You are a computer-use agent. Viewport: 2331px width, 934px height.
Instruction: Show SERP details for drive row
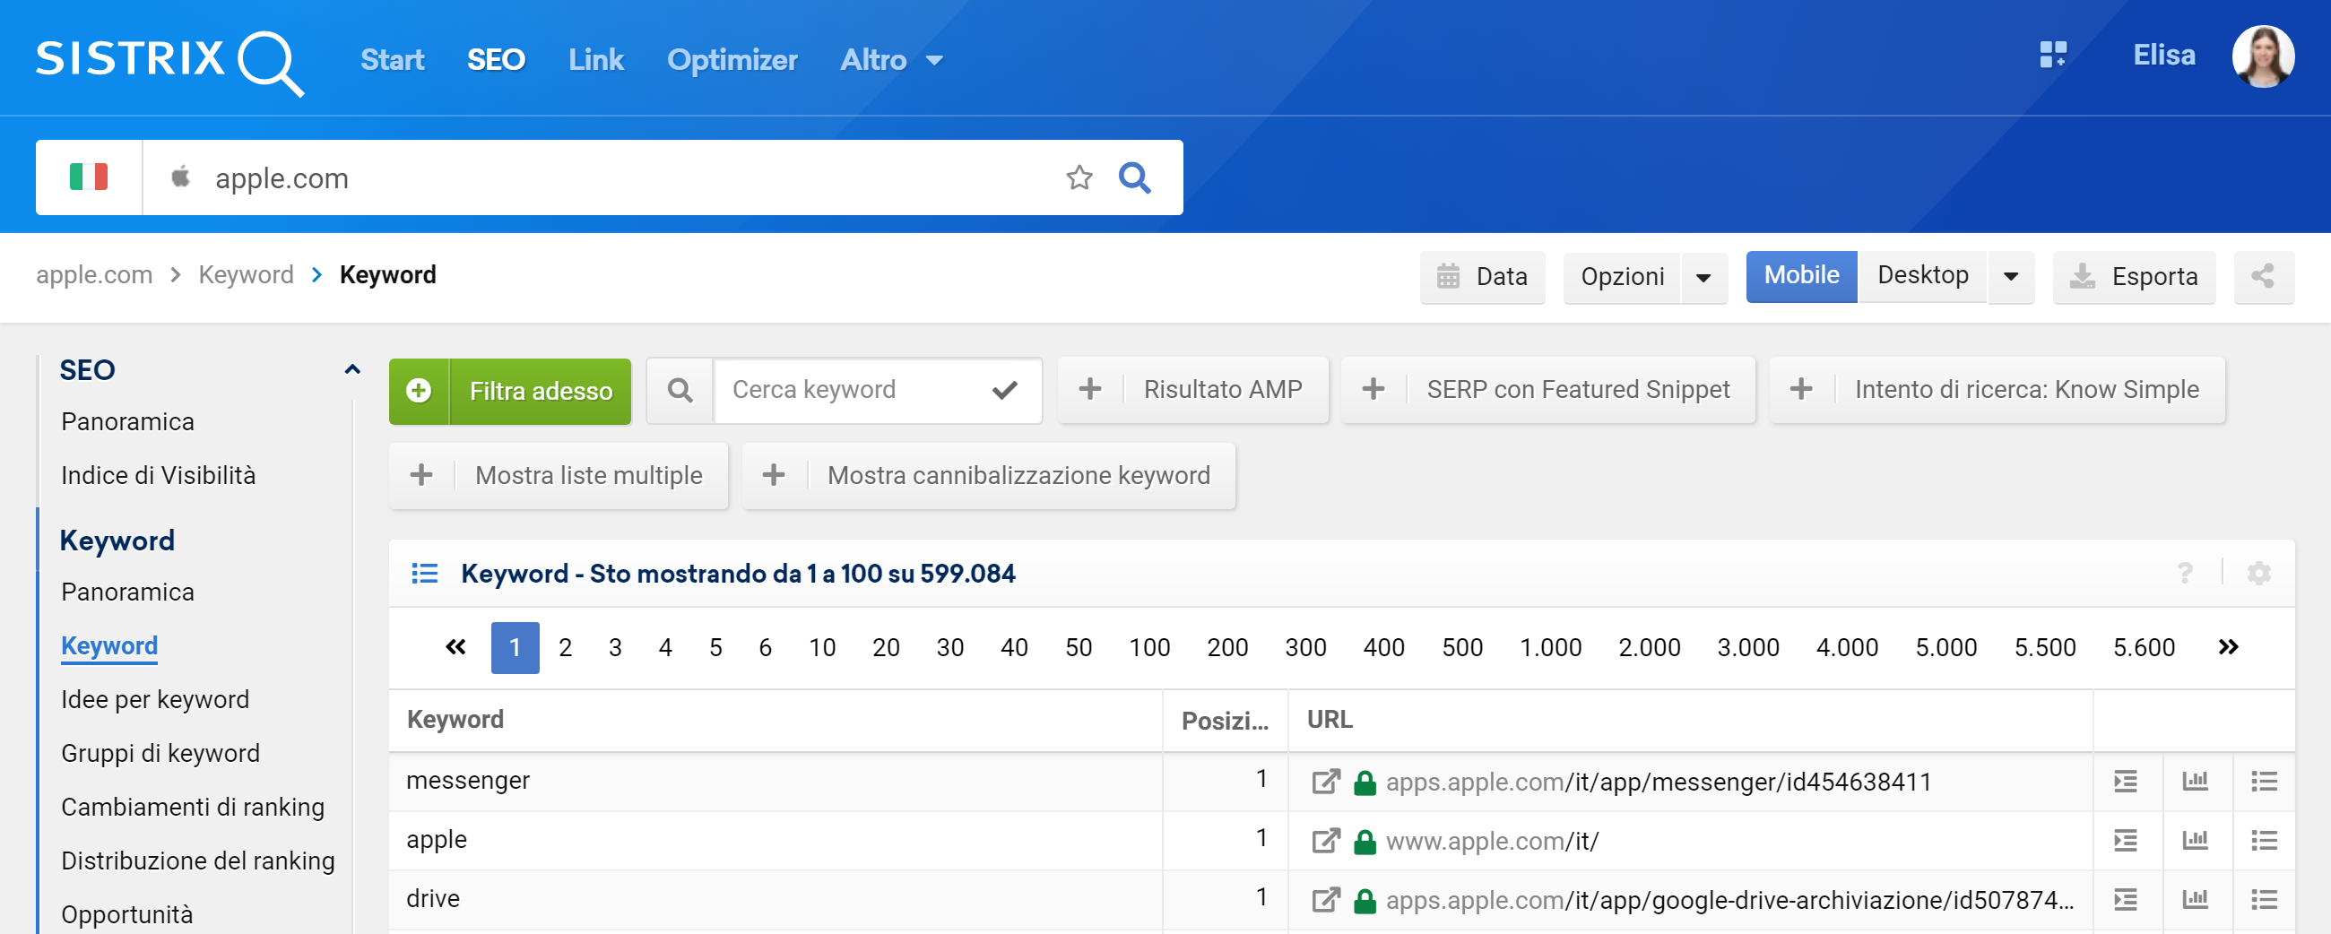[2125, 900]
